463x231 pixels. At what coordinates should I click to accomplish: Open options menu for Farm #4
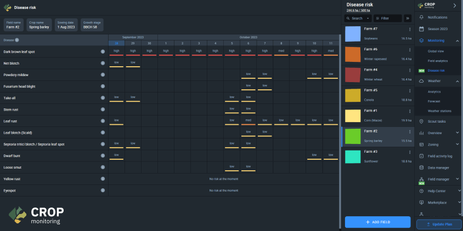[410, 71]
